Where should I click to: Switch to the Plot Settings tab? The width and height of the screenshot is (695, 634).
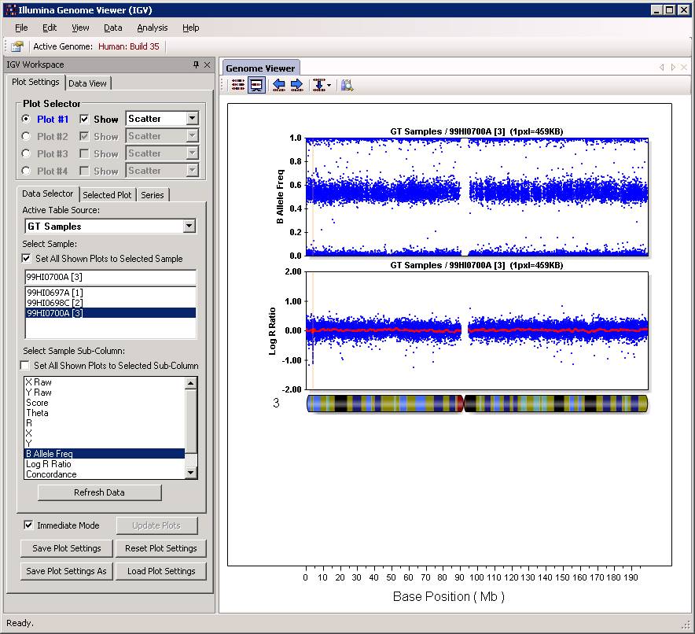[x=35, y=82]
